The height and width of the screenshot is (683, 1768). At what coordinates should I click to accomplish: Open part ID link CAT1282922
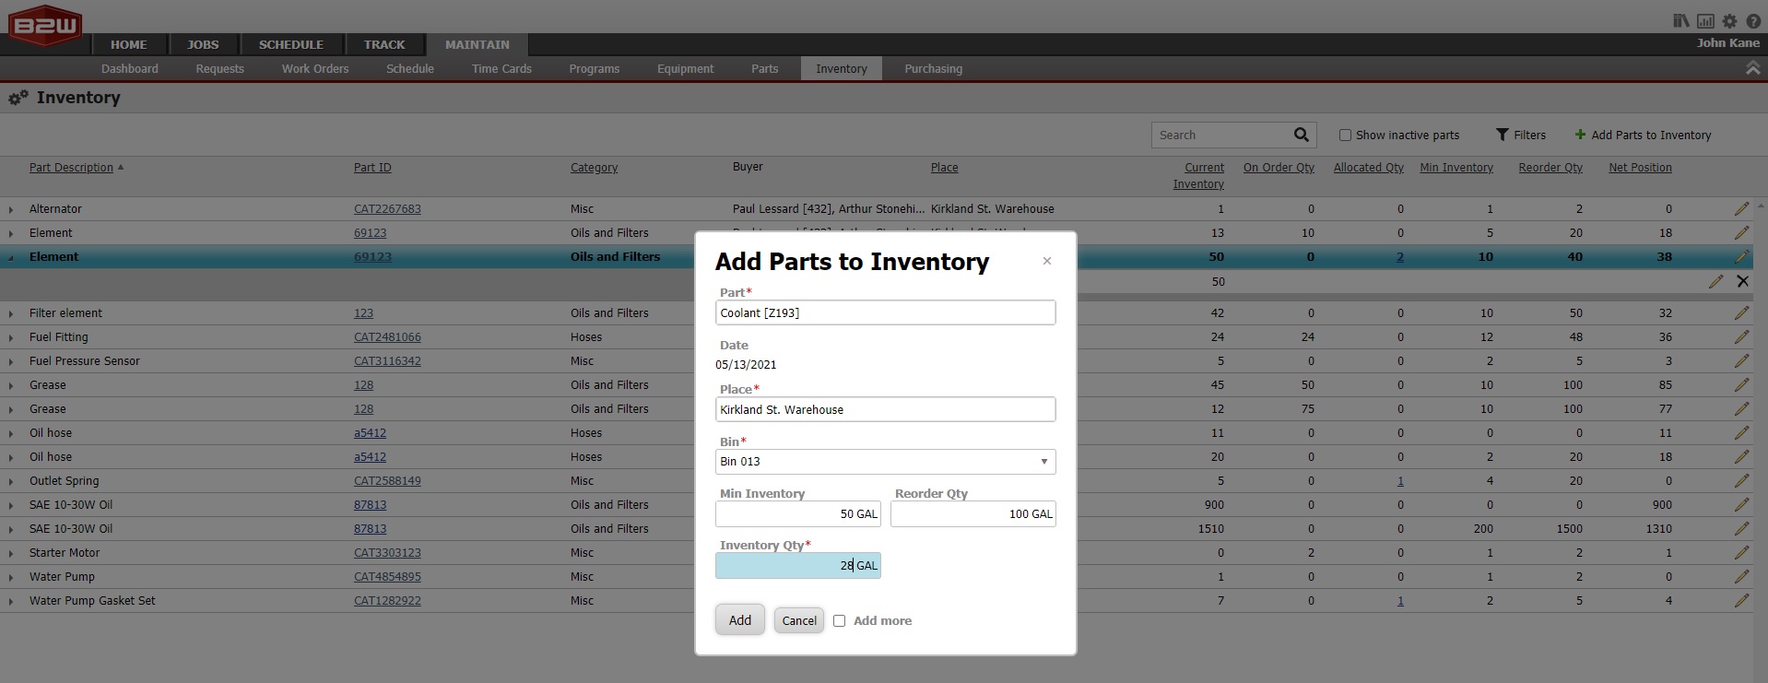click(x=387, y=601)
